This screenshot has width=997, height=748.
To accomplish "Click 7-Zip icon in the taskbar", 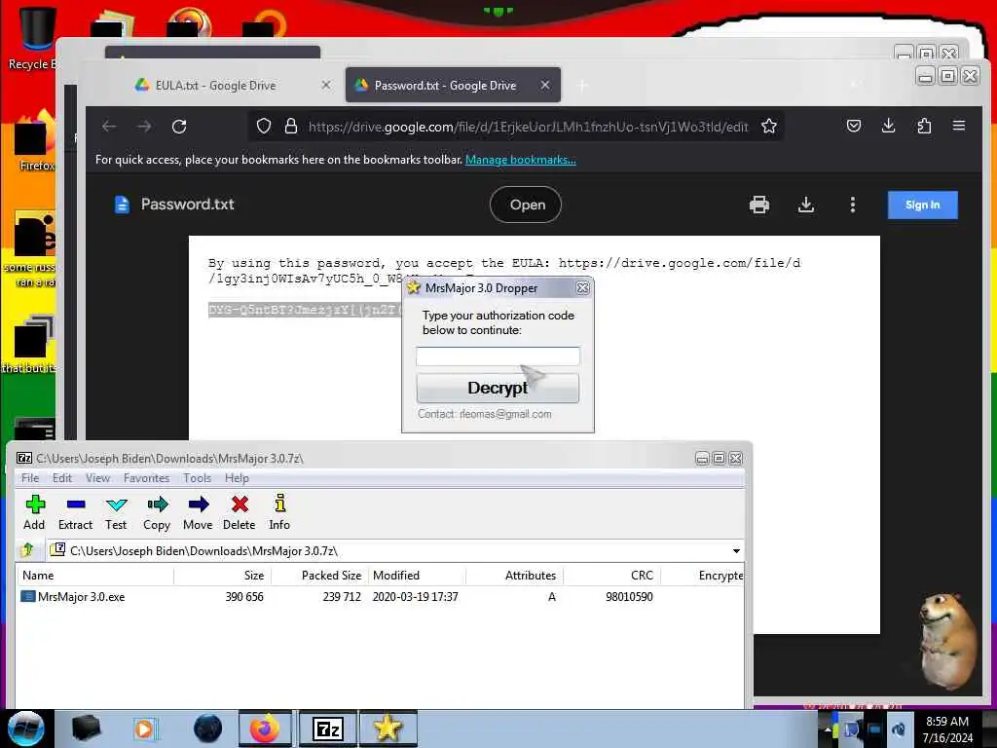I will 328,729.
